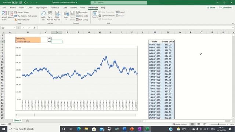Click View Code button
Viewport: 235px width, 132px height.
pos(82,16)
